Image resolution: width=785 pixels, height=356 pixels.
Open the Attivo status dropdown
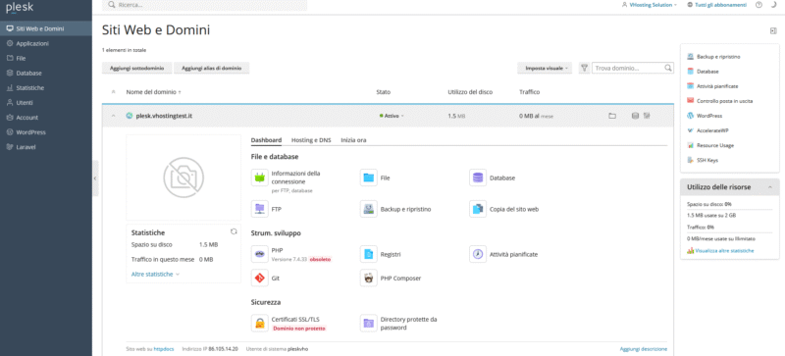point(392,116)
